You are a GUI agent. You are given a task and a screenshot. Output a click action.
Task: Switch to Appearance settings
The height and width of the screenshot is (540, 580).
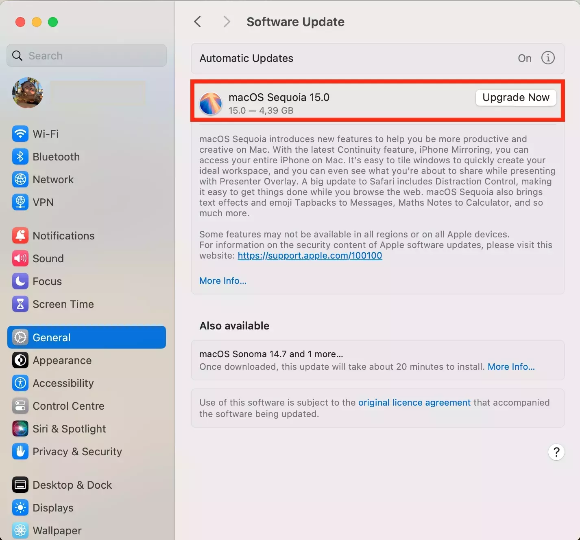tap(62, 360)
